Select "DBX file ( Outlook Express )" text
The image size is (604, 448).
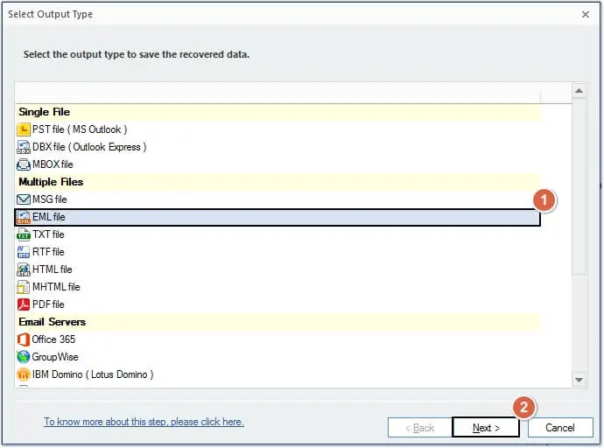click(89, 147)
